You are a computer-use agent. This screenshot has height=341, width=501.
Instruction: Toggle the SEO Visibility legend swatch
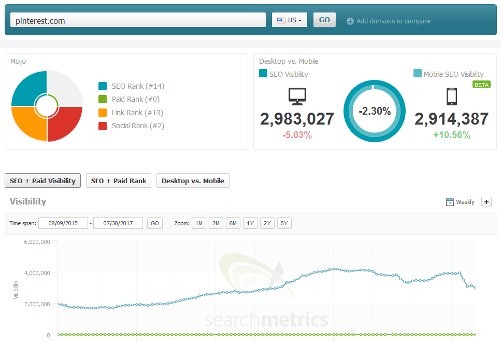coord(263,74)
